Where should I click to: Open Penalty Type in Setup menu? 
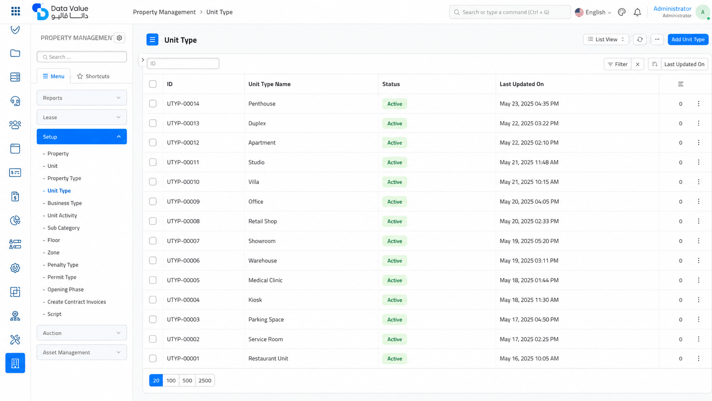point(63,265)
